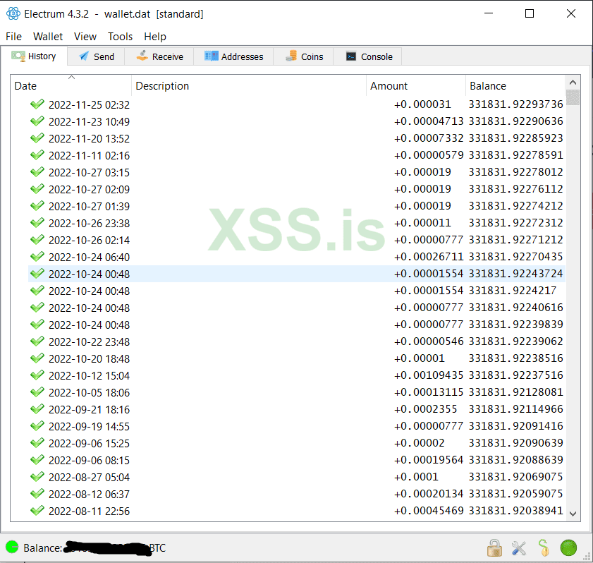Click balance 331831.92240616
The image size is (593, 563).
coord(516,308)
